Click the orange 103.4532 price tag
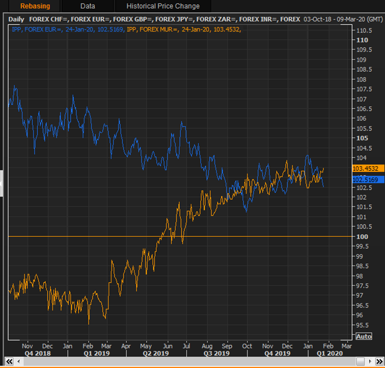Viewport: 385px width, 368px height. (x=368, y=168)
